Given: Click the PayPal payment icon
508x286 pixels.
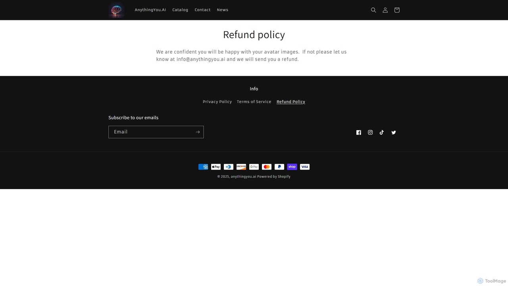Looking at the screenshot, I should [279, 167].
